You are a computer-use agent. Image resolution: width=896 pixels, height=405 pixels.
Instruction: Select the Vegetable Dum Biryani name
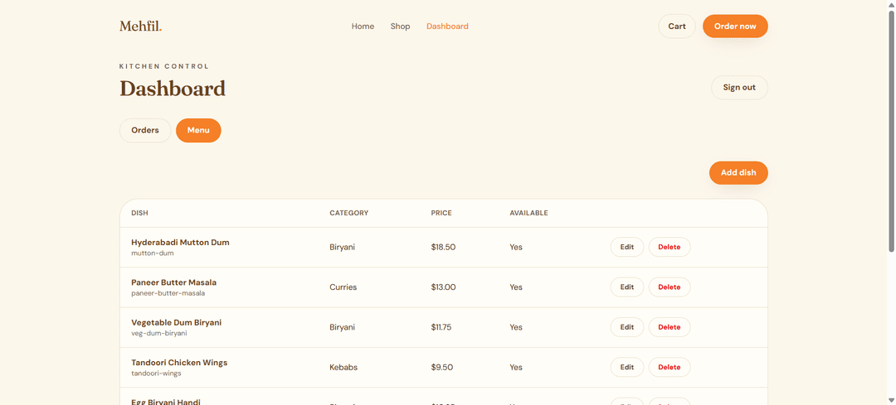(177, 322)
